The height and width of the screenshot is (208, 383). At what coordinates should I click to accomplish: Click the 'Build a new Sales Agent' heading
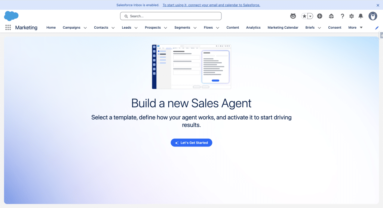191,103
